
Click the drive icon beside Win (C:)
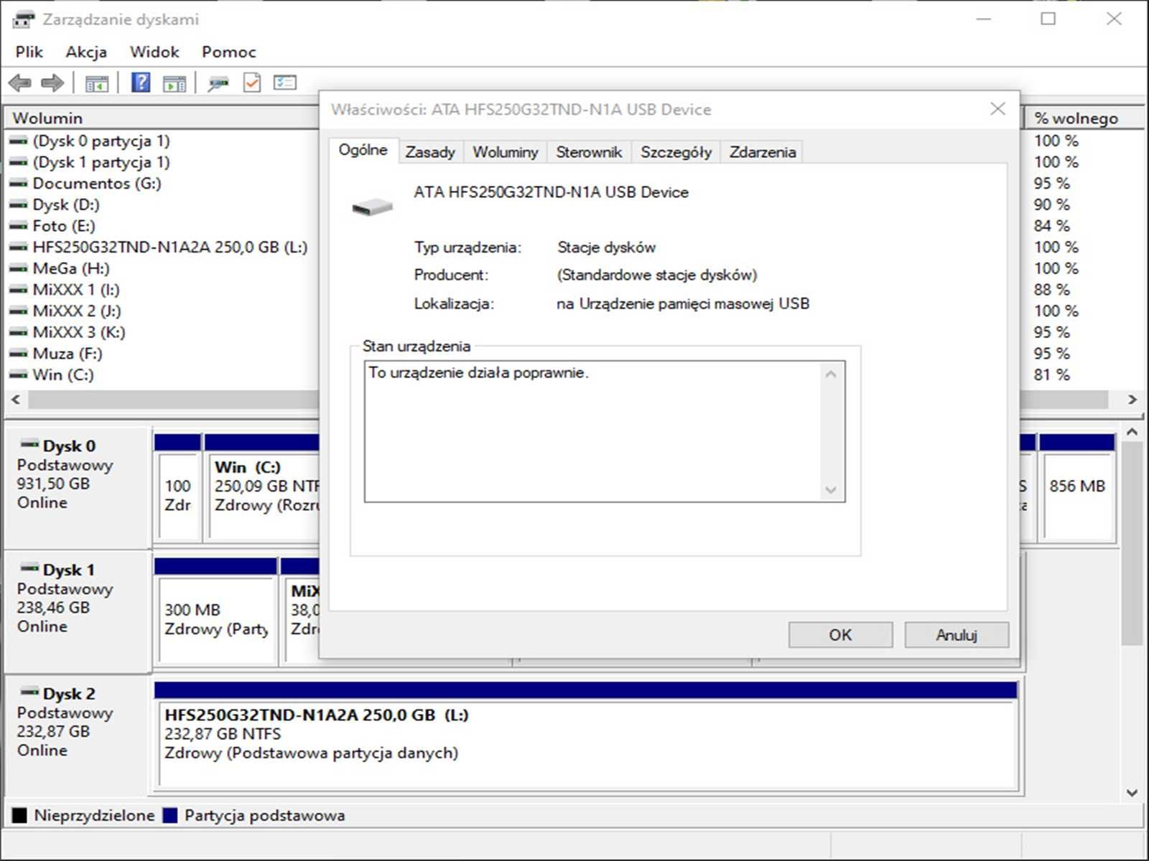click(18, 375)
